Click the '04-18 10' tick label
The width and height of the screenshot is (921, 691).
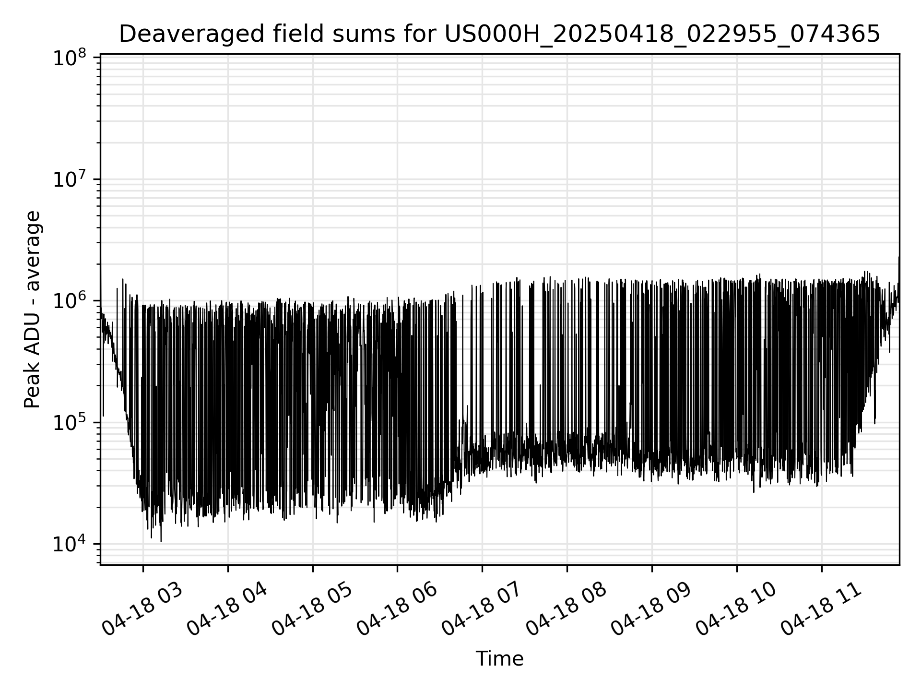(x=737, y=609)
